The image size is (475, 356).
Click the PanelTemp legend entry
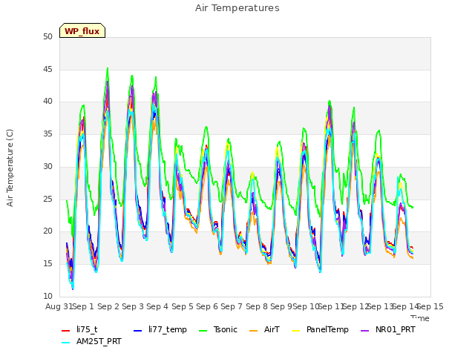point(320,329)
